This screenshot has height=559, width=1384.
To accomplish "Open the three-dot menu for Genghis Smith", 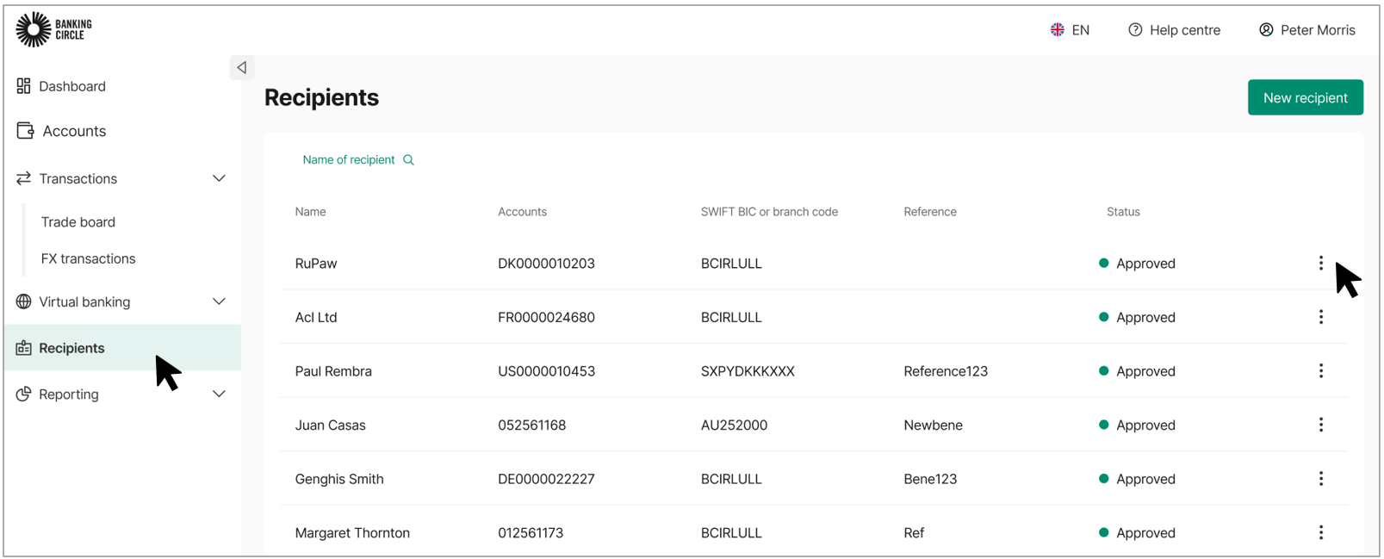I will click(1320, 478).
